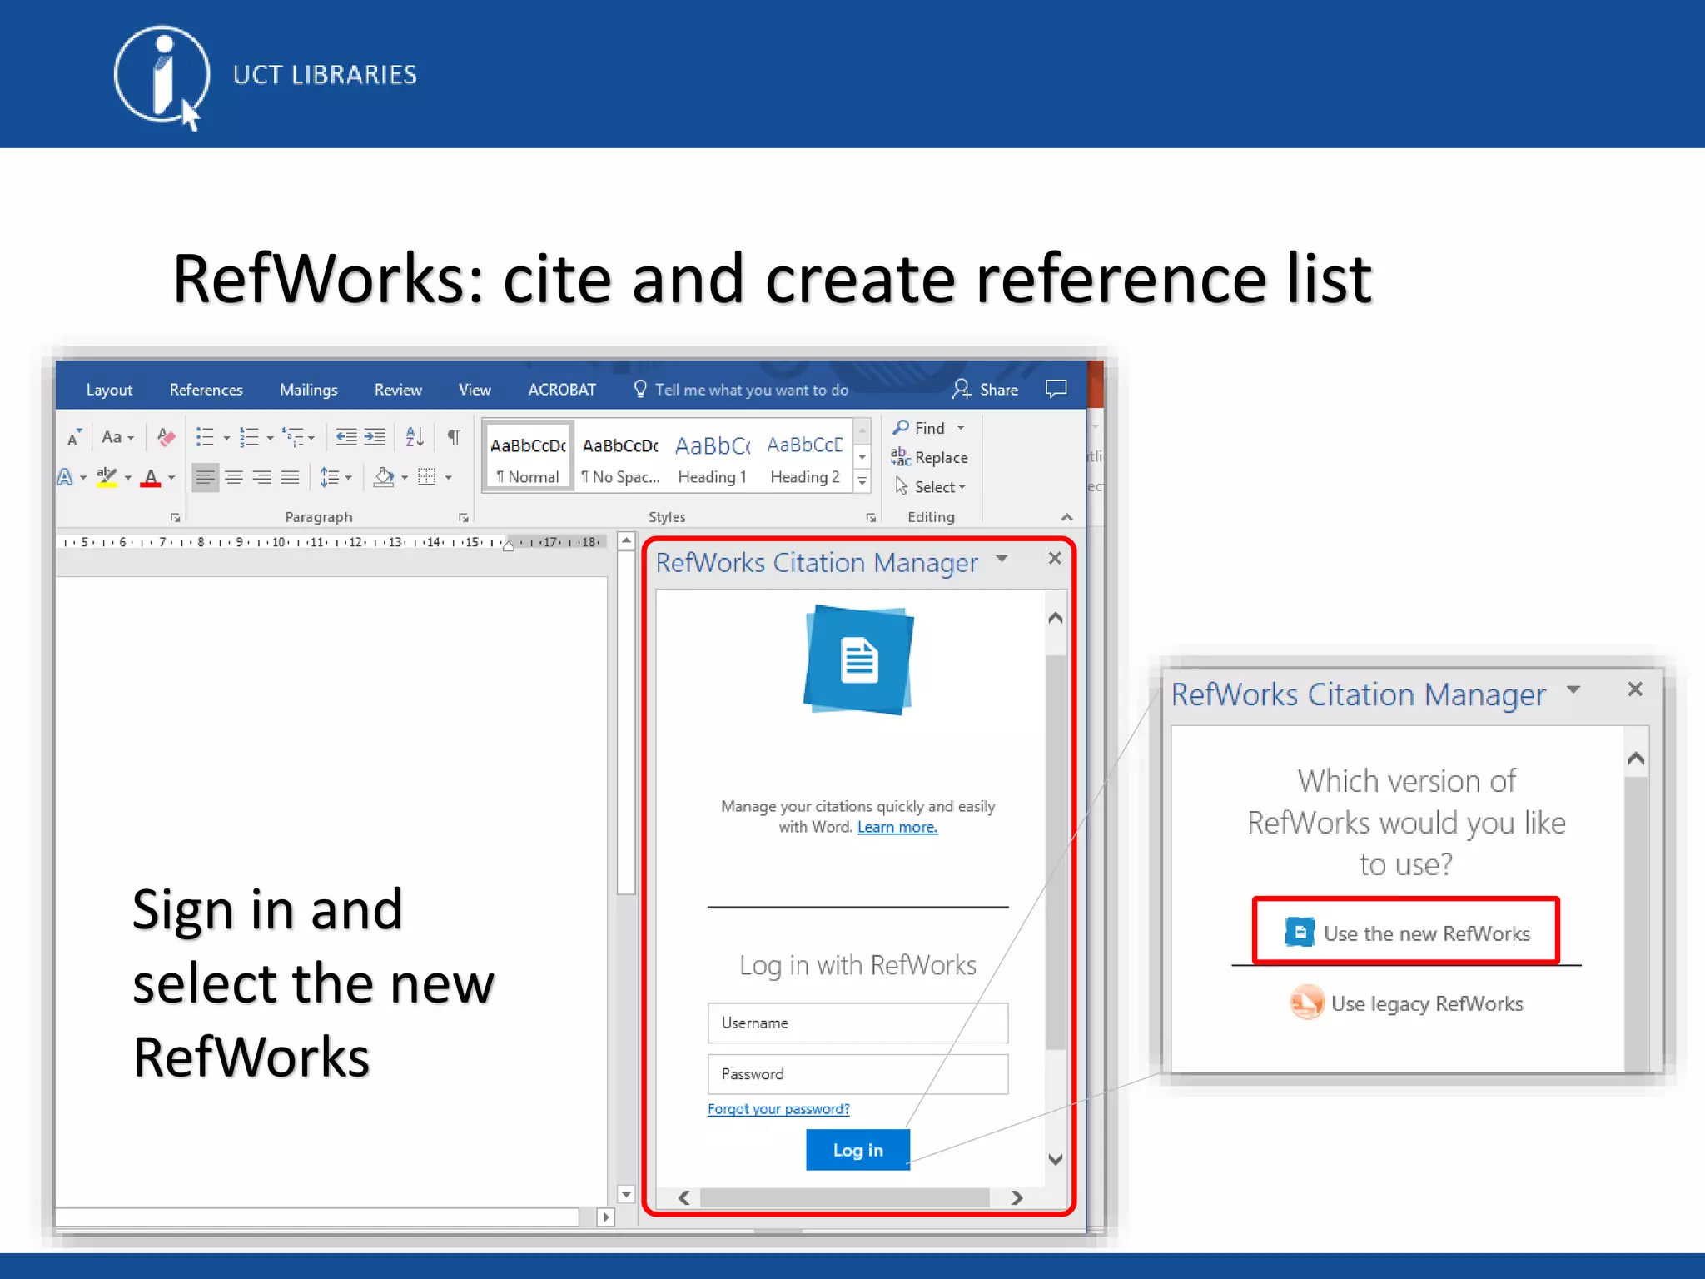1705x1279 pixels.
Task: Apply bulleted list formatting
Action: coord(205,437)
